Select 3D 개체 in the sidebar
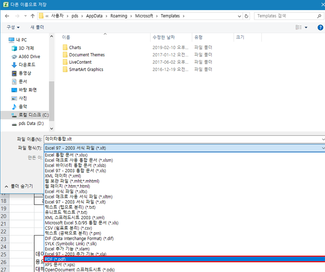Image resolution: width=325 pixels, height=272 pixels. (23, 48)
